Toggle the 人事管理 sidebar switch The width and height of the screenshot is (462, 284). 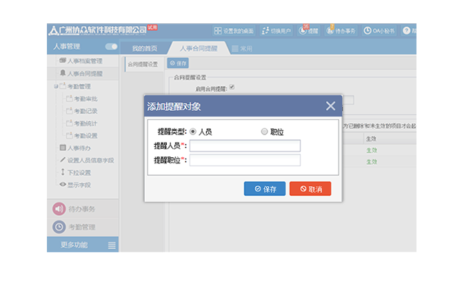(111, 47)
